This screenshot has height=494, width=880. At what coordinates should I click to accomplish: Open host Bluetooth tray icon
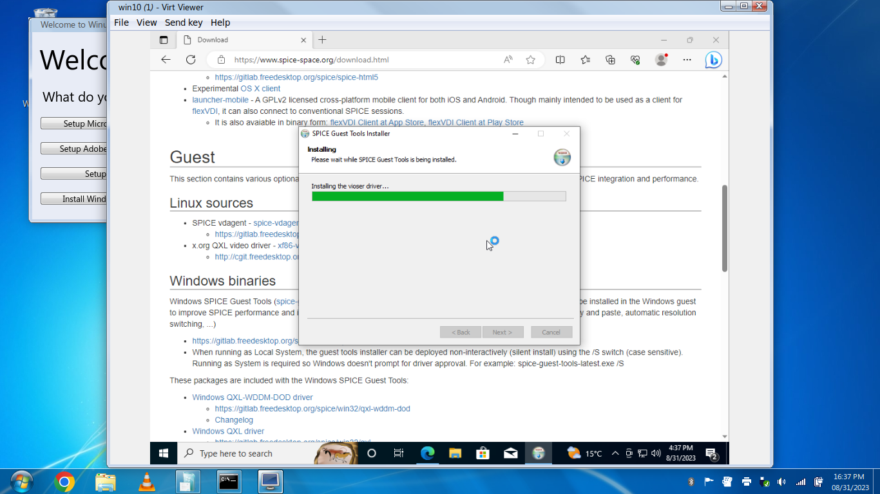(x=691, y=481)
